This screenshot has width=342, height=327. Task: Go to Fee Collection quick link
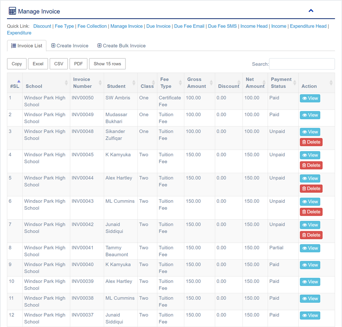[x=92, y=26]
